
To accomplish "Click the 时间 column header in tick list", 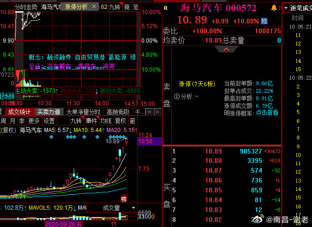I will point(297,18).
